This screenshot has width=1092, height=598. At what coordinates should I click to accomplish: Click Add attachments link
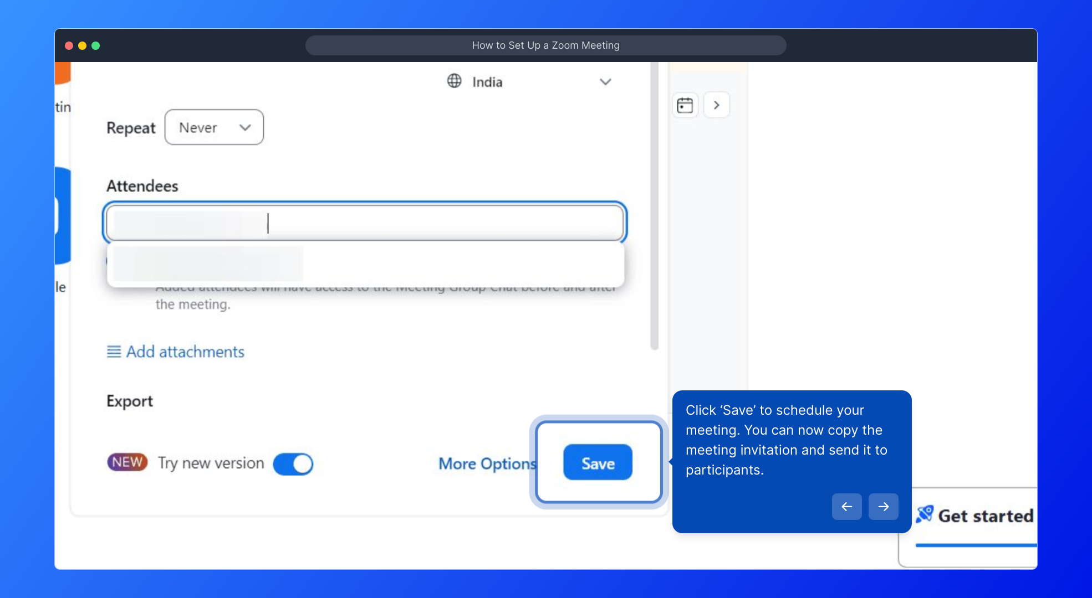pyautogui.click(x=185, y=352)
